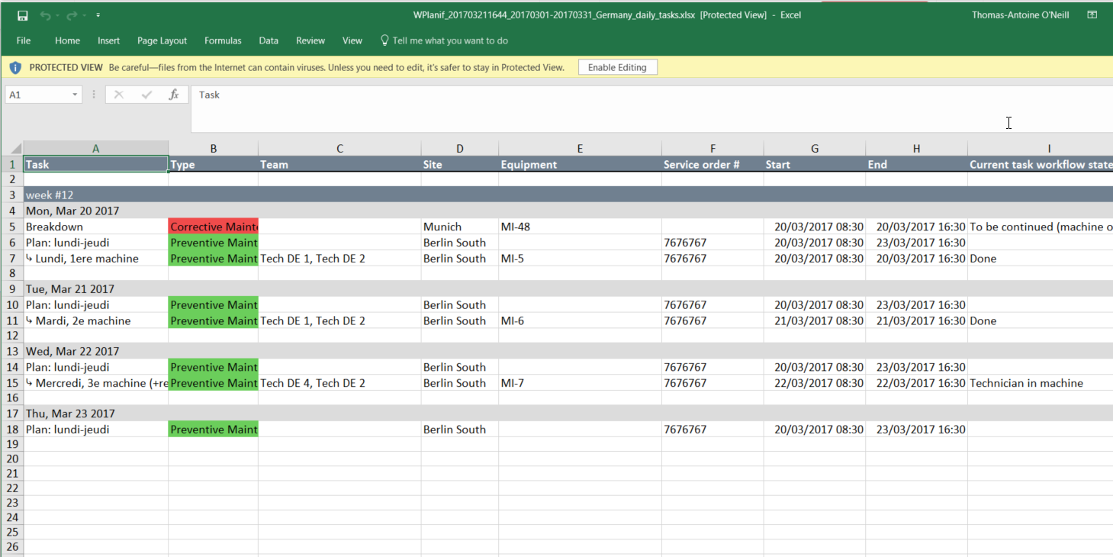Click the Enter checkmark icon in formula bar
The image size is (1113, 557).
(x=146, y=94)
